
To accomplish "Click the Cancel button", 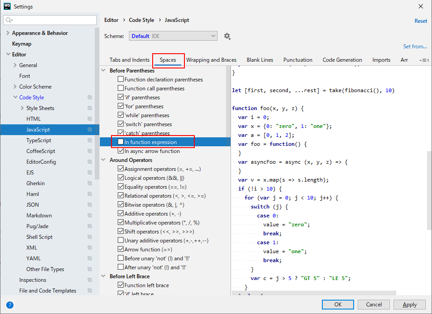I will 374,304.
